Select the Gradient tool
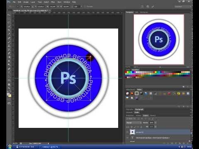199x149 pixels. click(9, 57)
